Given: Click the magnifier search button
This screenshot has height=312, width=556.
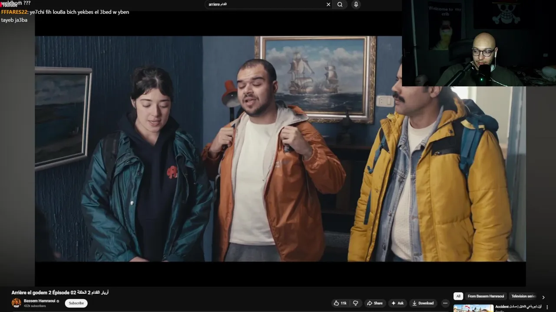Looking at the screenshot, I should click(x=340, y=4).
